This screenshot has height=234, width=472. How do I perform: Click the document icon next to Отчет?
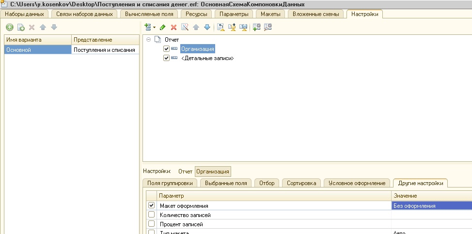point(157,39)
